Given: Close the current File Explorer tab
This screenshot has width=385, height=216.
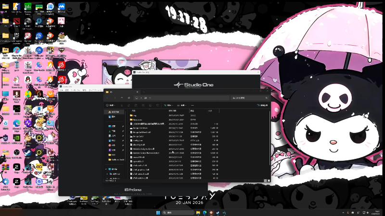Looking at the screenshot, I should click(137, 92).
